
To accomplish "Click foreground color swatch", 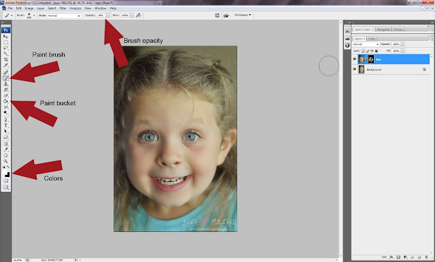I will [5, 172].
